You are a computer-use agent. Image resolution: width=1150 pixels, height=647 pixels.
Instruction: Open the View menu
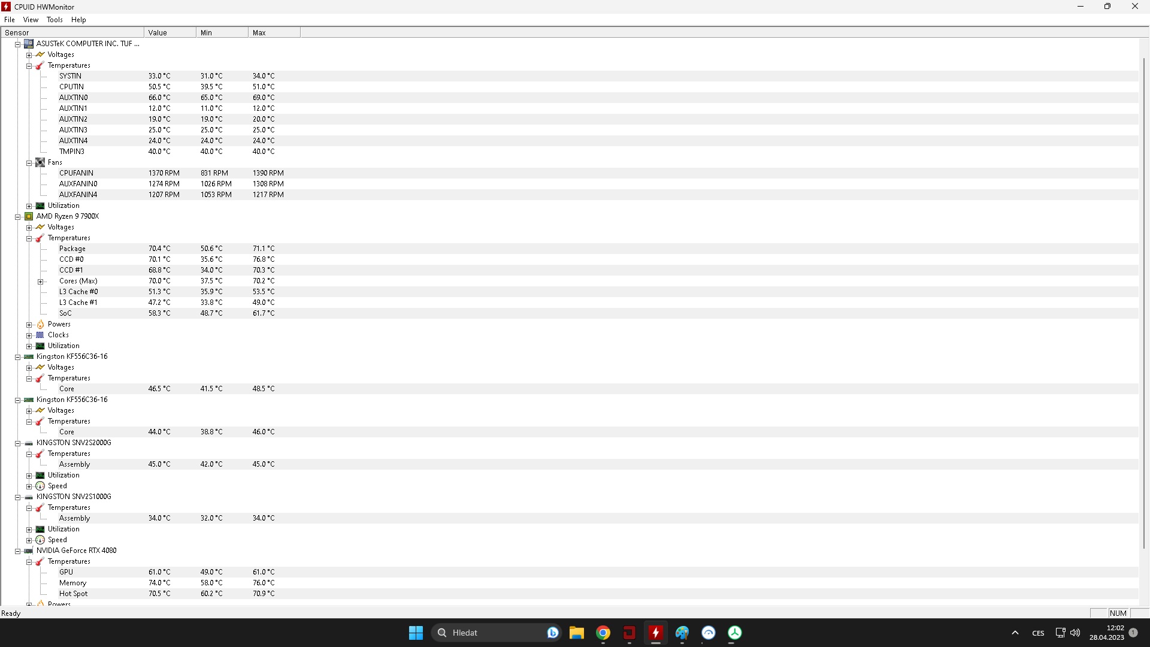pyautogui.click(x=31, y=20)
